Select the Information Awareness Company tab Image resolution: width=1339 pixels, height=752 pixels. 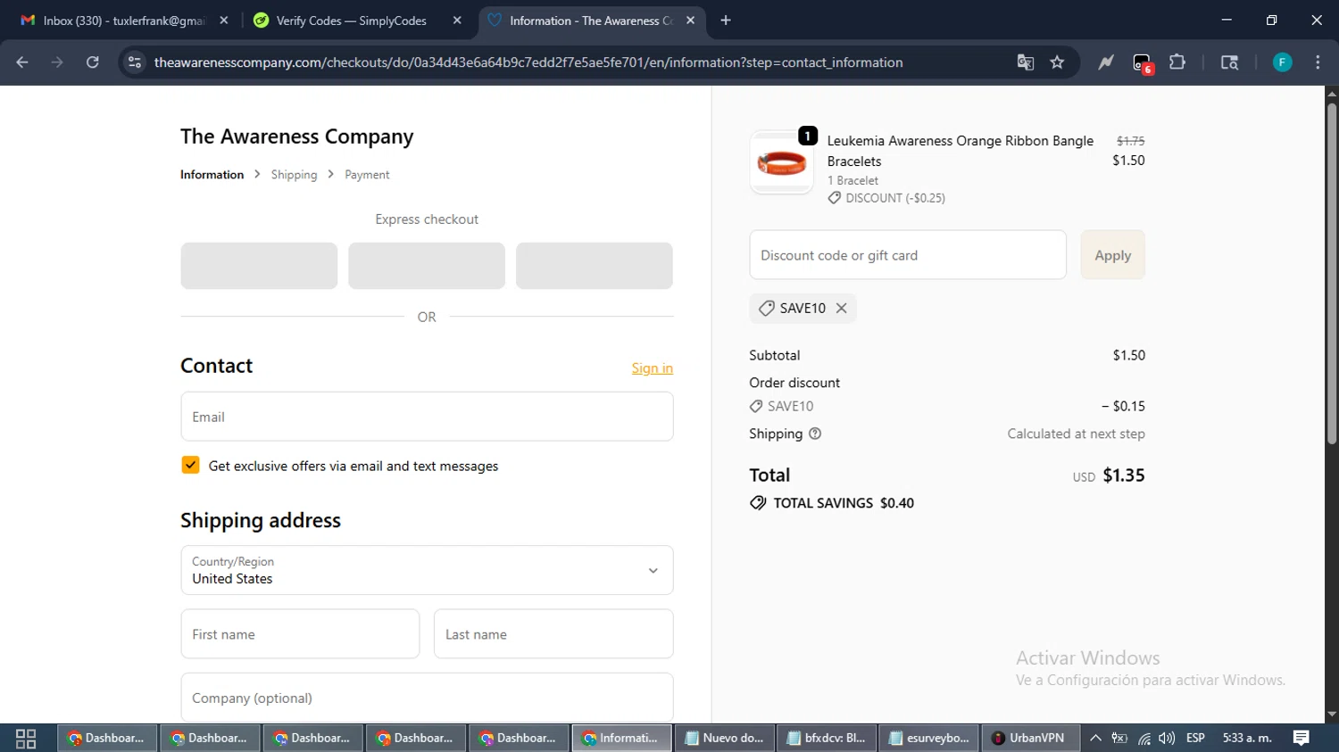pos(591,21)
